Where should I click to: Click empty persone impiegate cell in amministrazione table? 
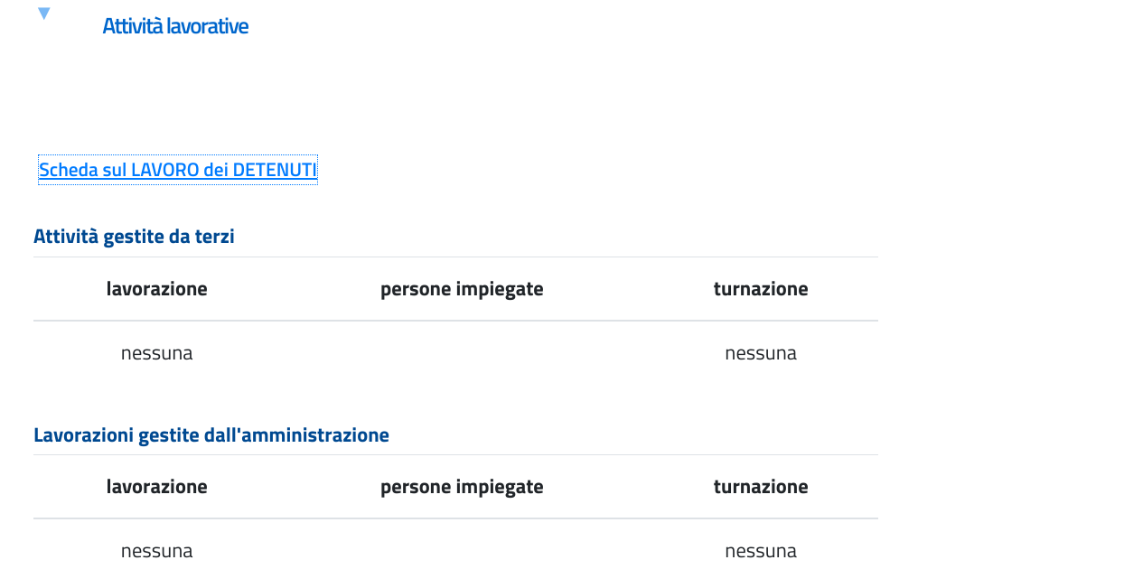[462, 551]
